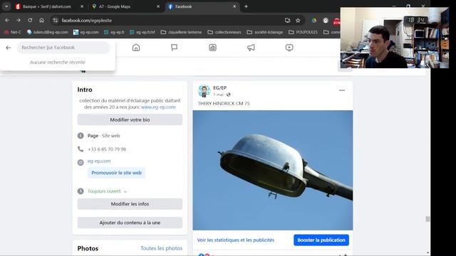Open the julien.d@eg-ep.com bookmark
This screenshot has height=256, width=456.
point(48,32)
